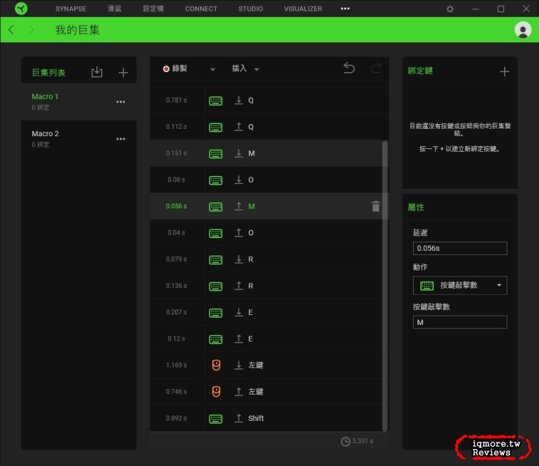Open options for Macro 2 via its三點 button

(121, 139)
